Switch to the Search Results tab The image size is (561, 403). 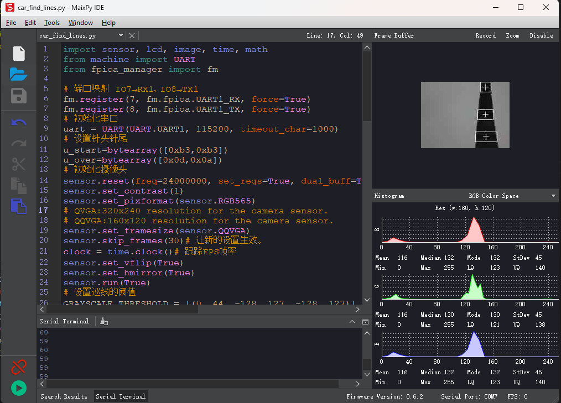[64, 396]
